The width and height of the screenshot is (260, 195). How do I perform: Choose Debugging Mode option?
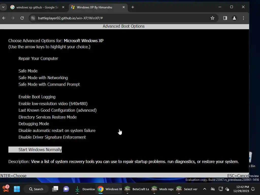34,124
